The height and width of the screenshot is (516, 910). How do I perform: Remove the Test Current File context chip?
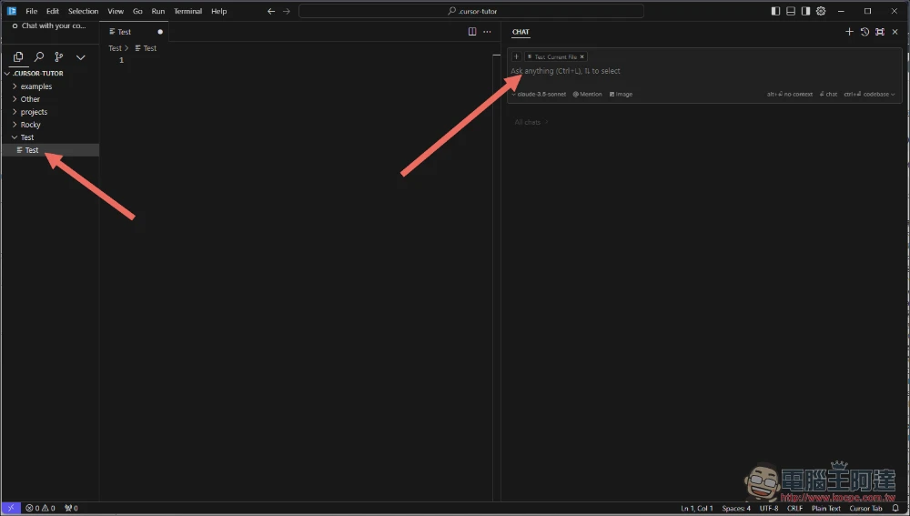[x=582, y=57]
